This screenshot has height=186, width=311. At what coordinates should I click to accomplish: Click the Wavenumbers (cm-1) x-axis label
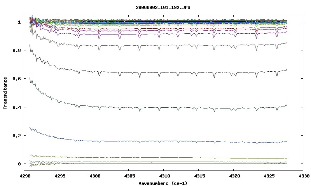tap(163, 183)
